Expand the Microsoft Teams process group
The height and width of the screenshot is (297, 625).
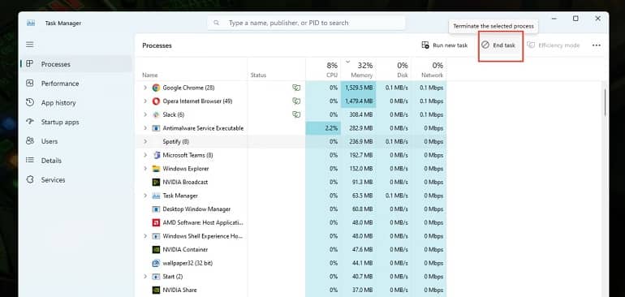[145, 155]
